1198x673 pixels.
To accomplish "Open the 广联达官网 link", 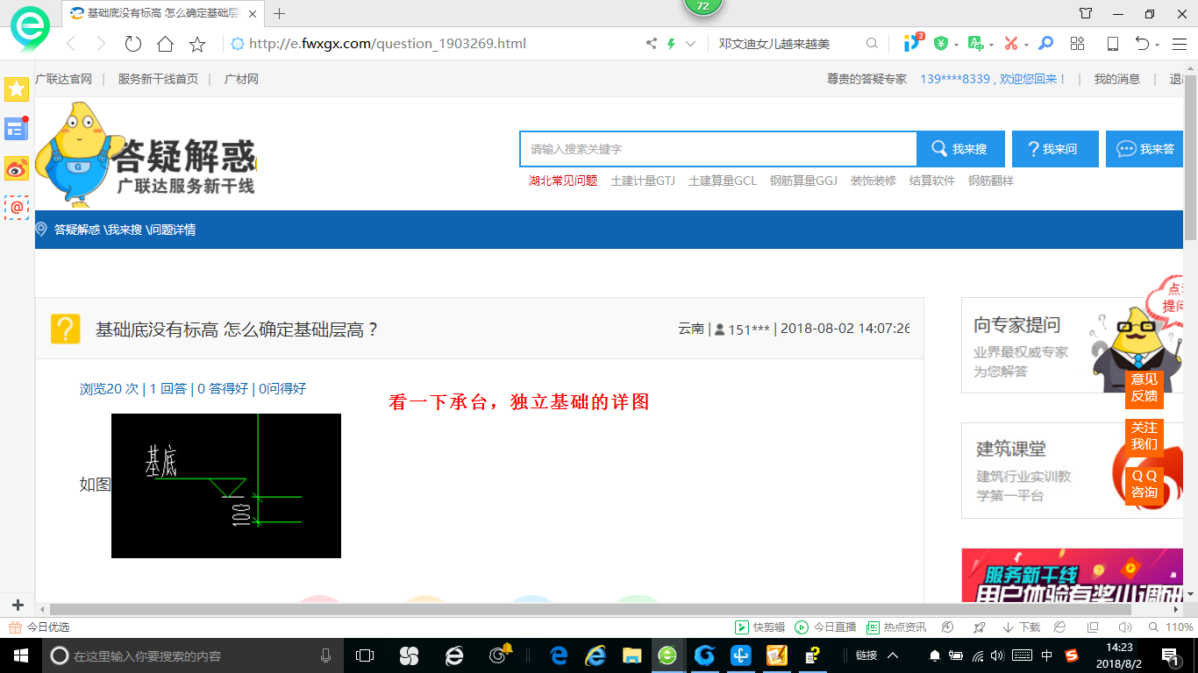I will (x=63, y=79).
